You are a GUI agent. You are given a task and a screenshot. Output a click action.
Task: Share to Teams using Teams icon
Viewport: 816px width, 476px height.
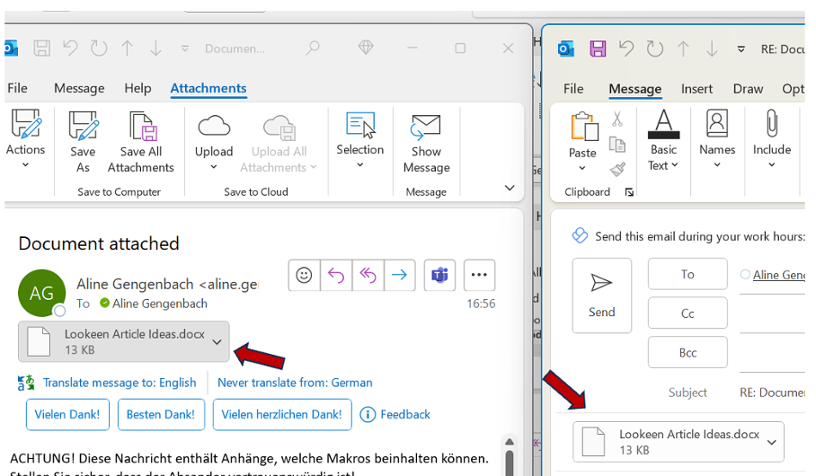[439, 276]
